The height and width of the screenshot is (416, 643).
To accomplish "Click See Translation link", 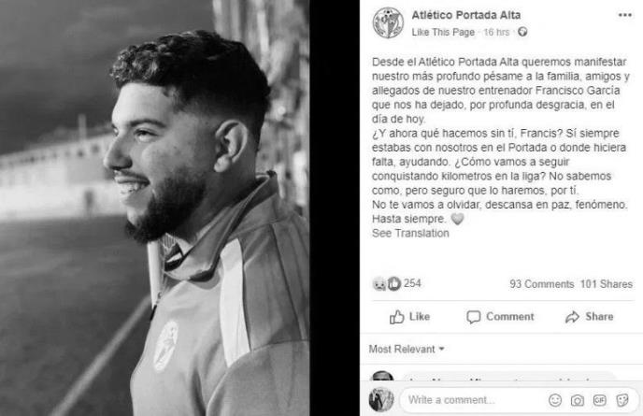I will pos(410,233).
